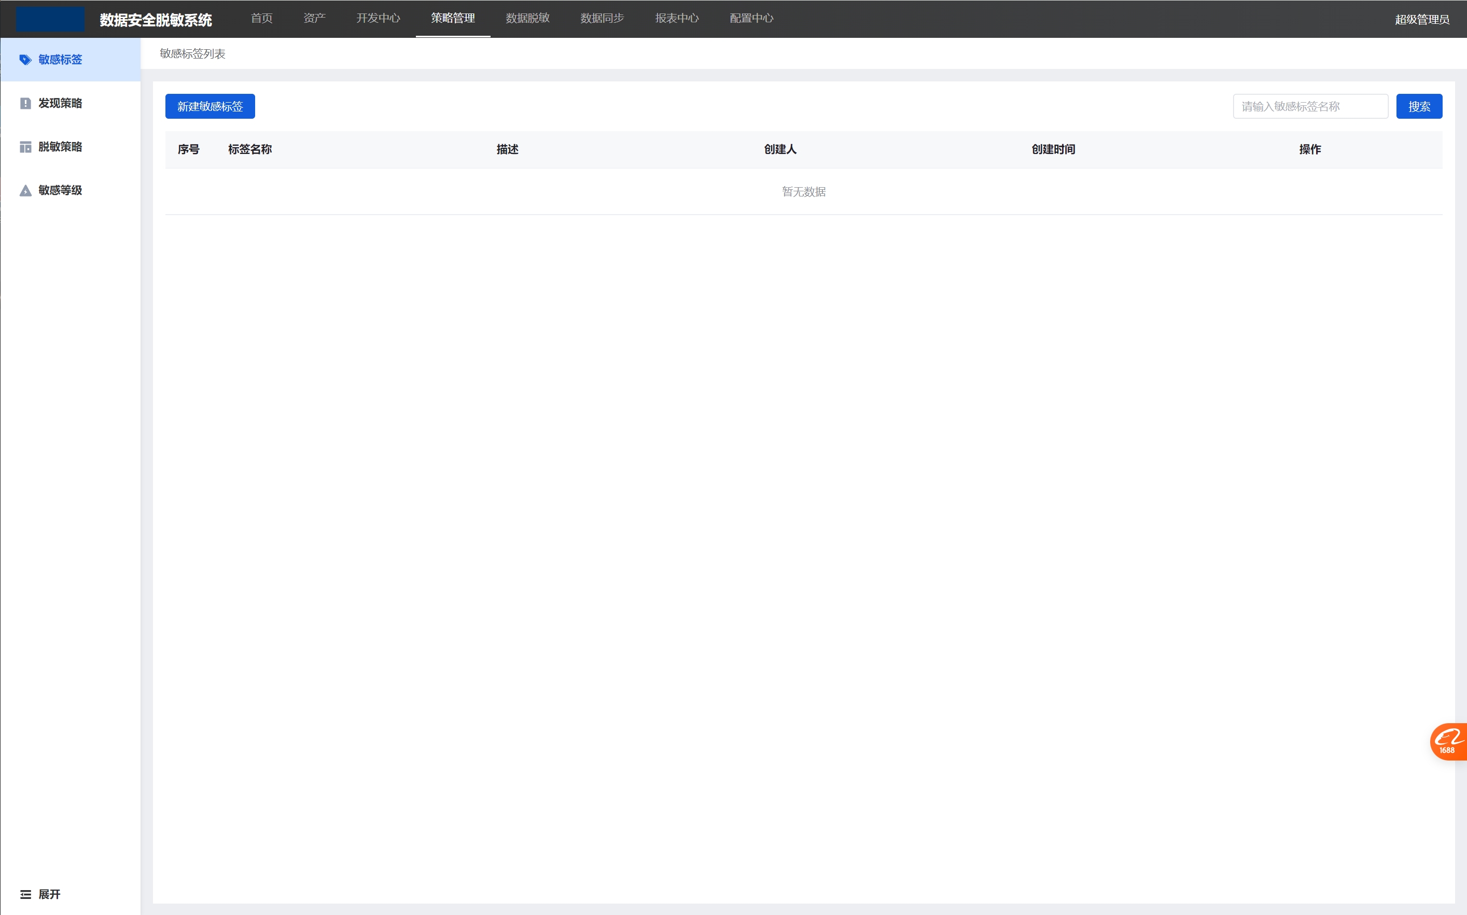Focus the 请输入敏感标签名称 search field

1310,106
